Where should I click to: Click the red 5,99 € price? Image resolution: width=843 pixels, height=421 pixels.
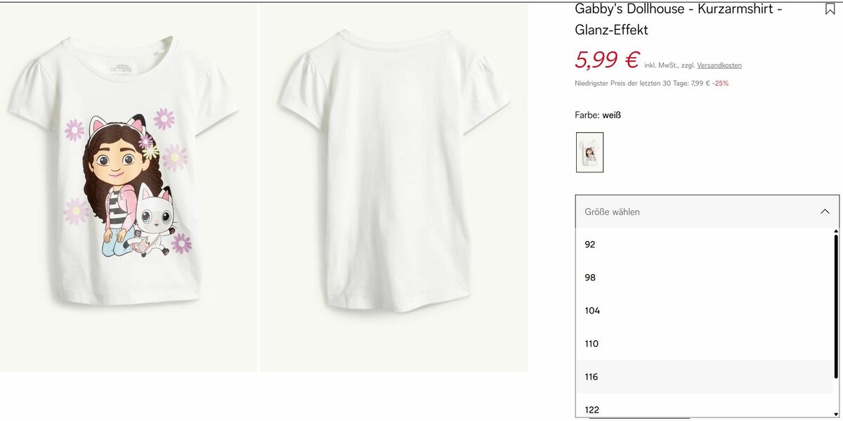click(x=607, y=60)
